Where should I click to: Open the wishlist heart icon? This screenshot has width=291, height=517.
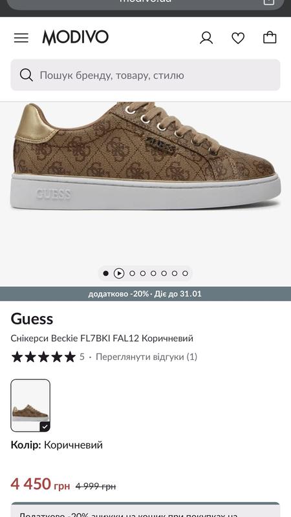(238, 38)
